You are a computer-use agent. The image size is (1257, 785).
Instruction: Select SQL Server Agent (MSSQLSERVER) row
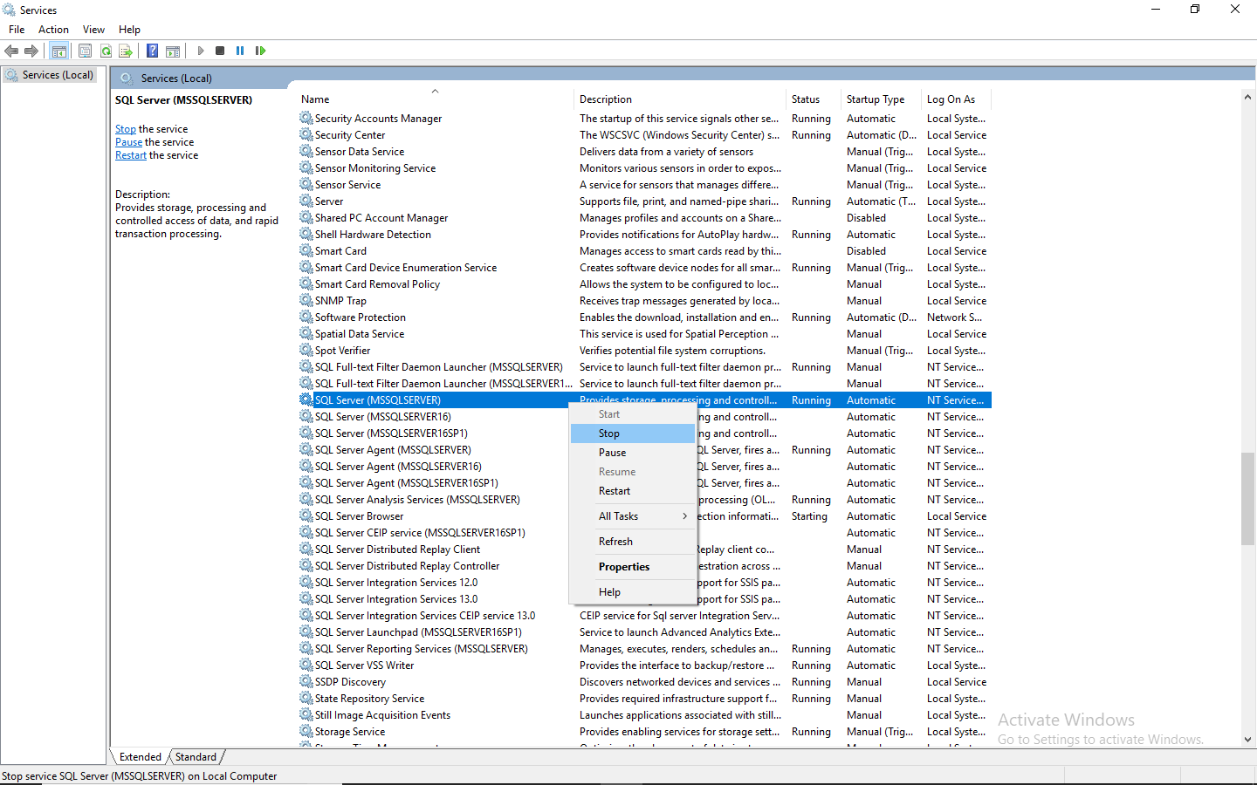[x=644, y=450]
